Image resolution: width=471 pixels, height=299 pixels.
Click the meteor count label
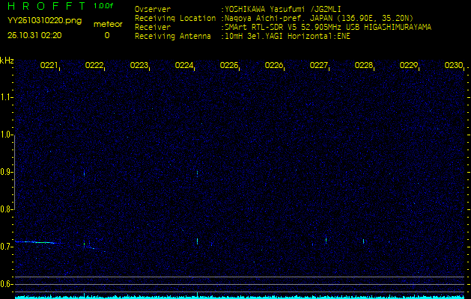tap(106, 24)
